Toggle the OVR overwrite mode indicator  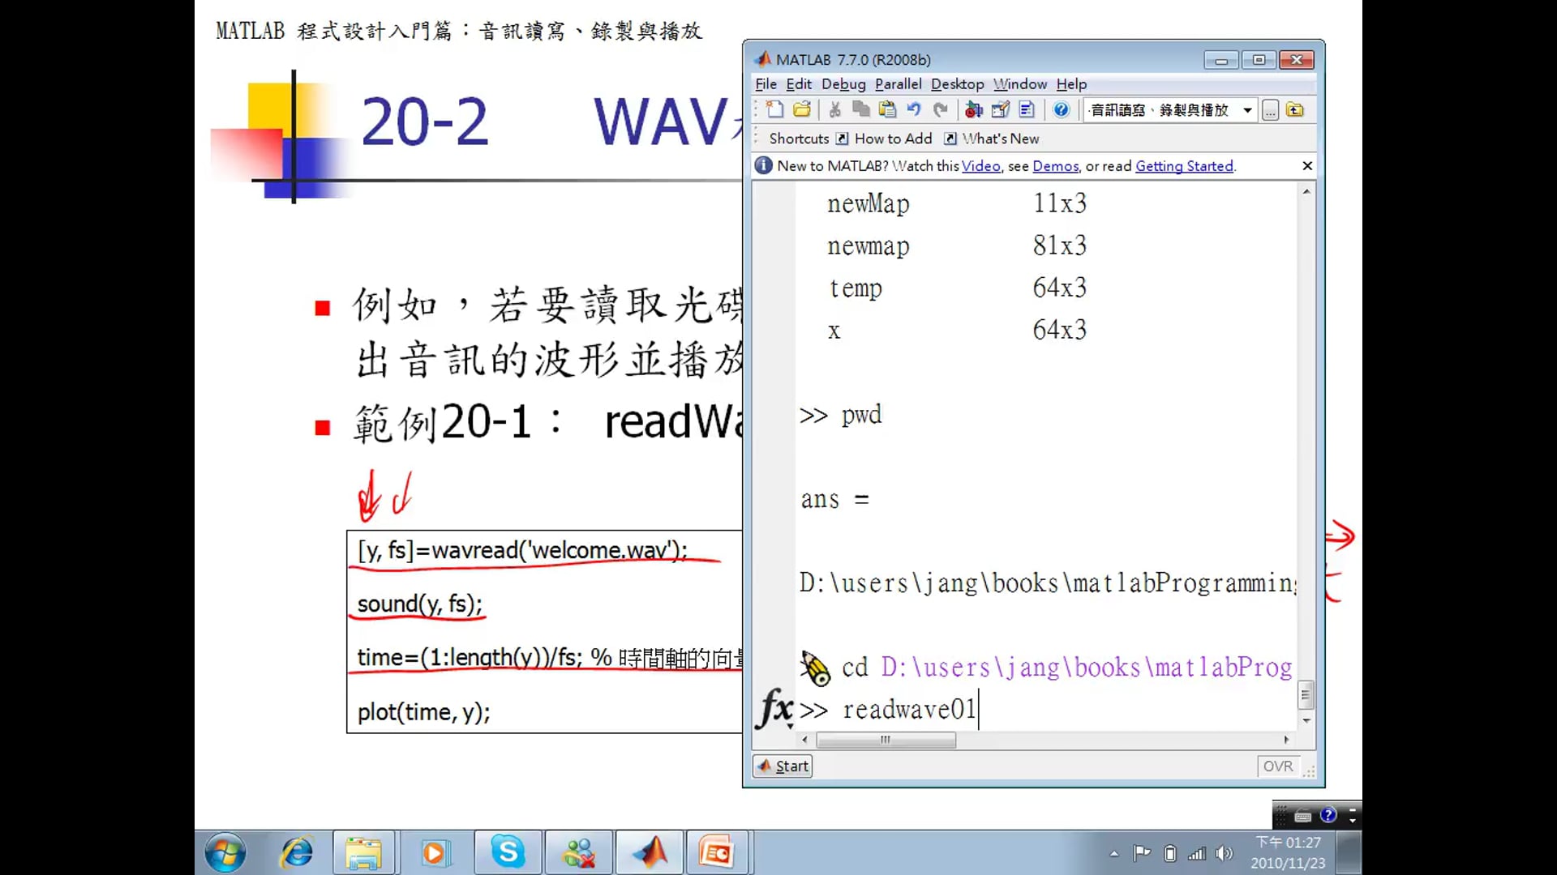1277,766
